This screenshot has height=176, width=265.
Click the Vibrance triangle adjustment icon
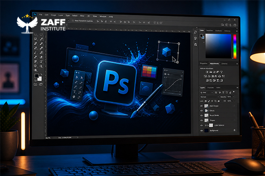(x=221, y=72)
